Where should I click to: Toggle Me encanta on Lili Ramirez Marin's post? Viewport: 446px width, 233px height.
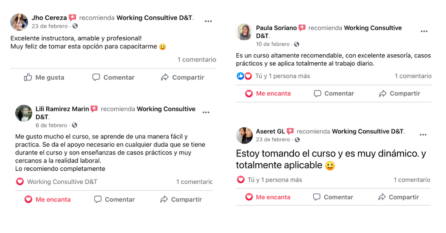(x=48, y=200)
